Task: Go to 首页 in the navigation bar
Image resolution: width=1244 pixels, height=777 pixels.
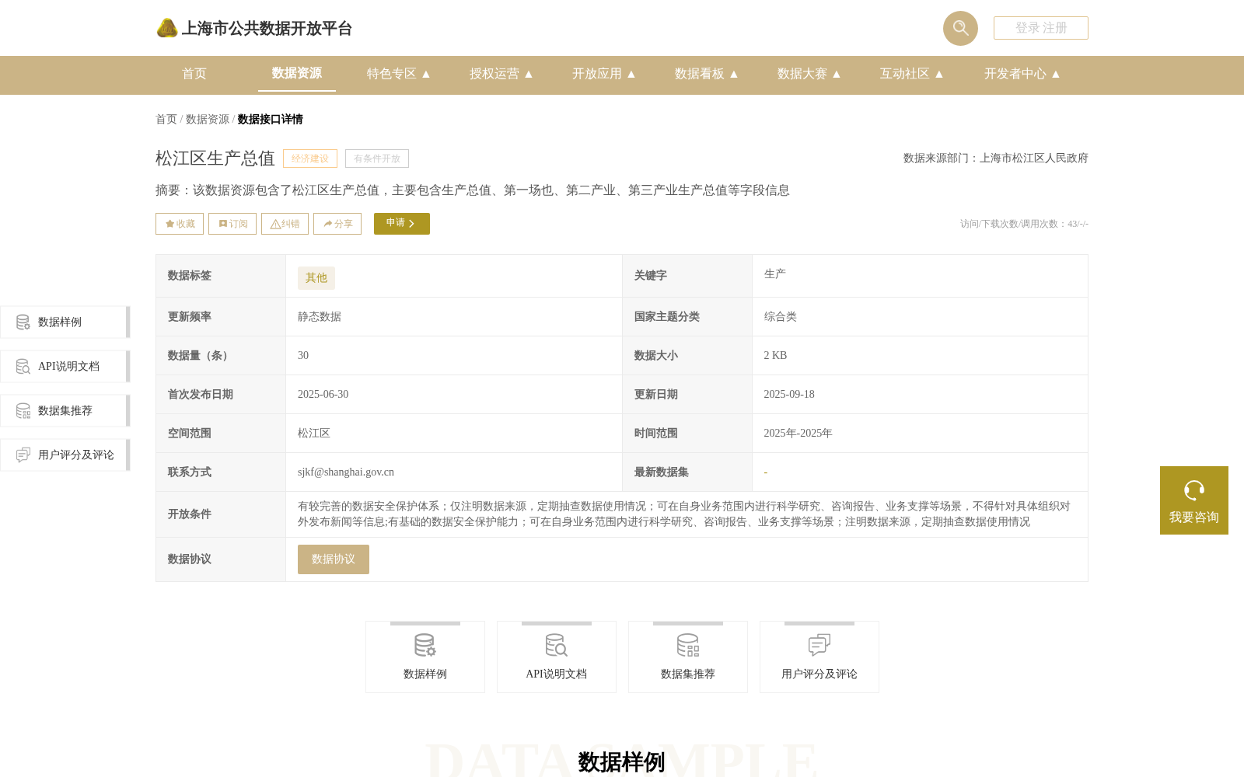Action: (x=194, y=74)
